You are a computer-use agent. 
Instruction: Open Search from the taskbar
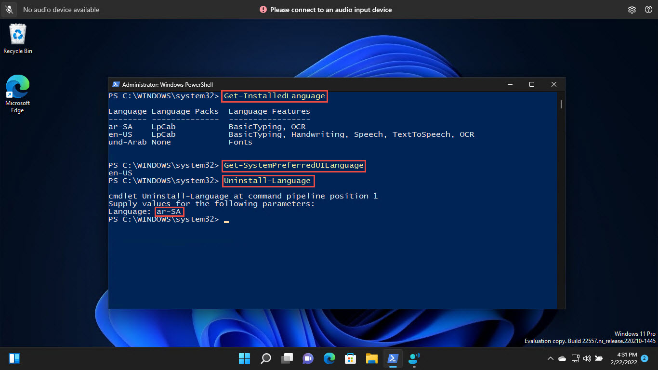tap(265, 358)
